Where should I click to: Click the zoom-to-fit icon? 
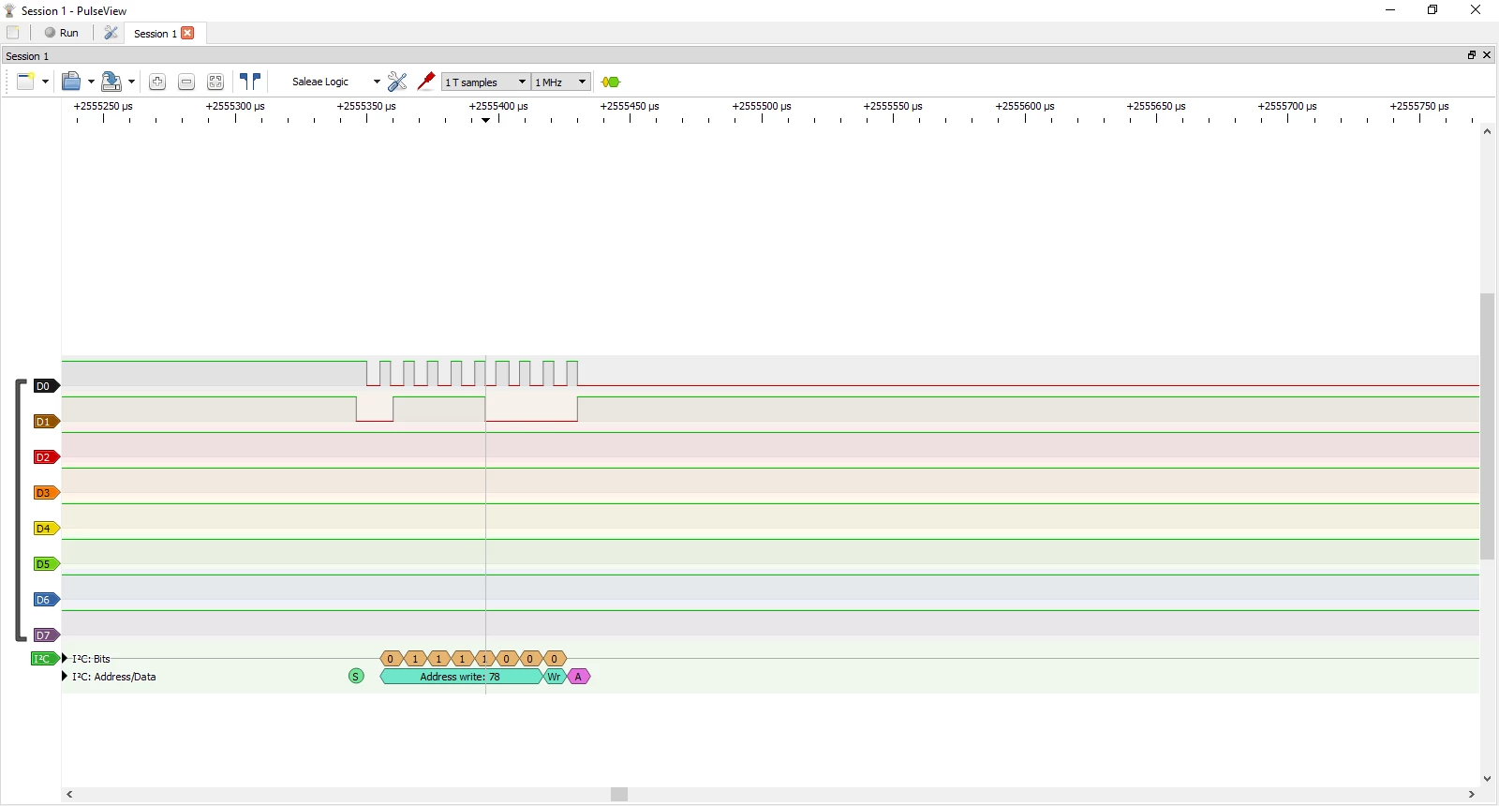(x=215, y=82)
